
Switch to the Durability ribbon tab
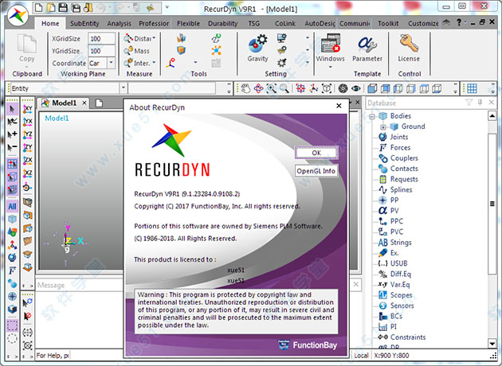coord(223,23)
